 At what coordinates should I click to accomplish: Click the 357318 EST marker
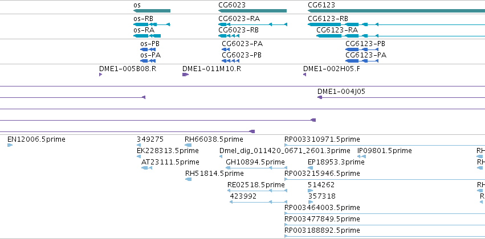(x=310, y=202)
